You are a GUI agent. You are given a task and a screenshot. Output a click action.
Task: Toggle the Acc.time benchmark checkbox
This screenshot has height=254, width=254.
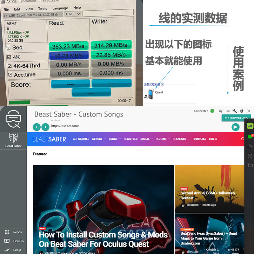point(10,75)
